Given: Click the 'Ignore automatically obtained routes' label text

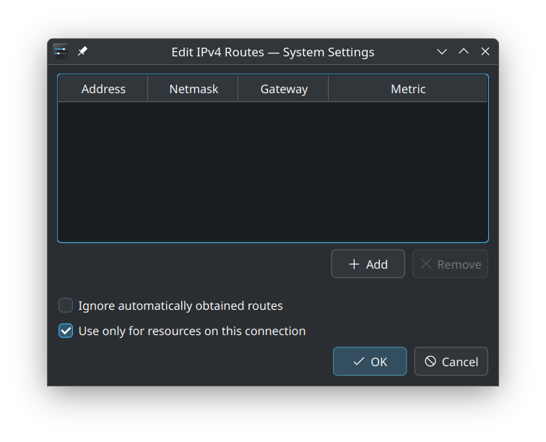Looking at the screenshot, I should click(x=181, y=305).
